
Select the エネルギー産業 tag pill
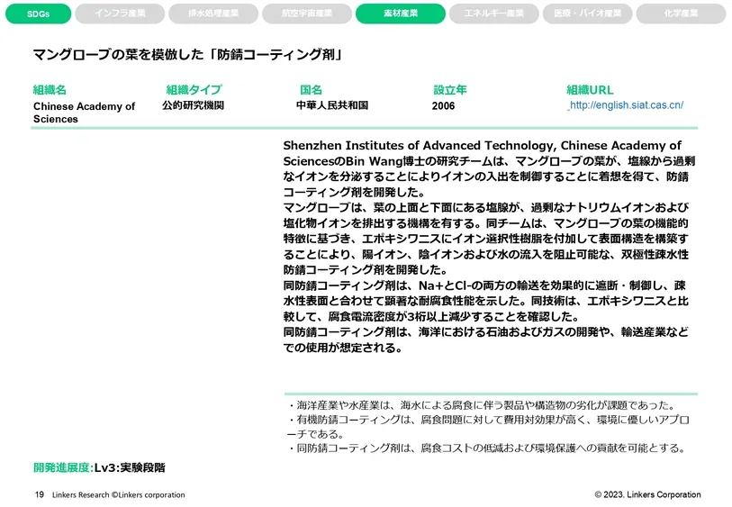494,14
